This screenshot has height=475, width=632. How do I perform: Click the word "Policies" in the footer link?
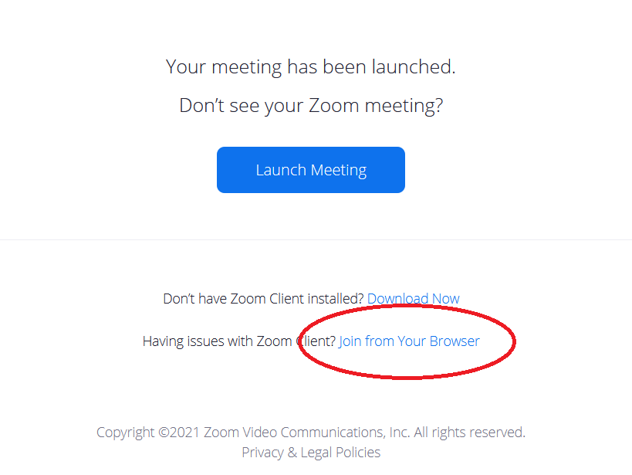[x=355, y=453]
